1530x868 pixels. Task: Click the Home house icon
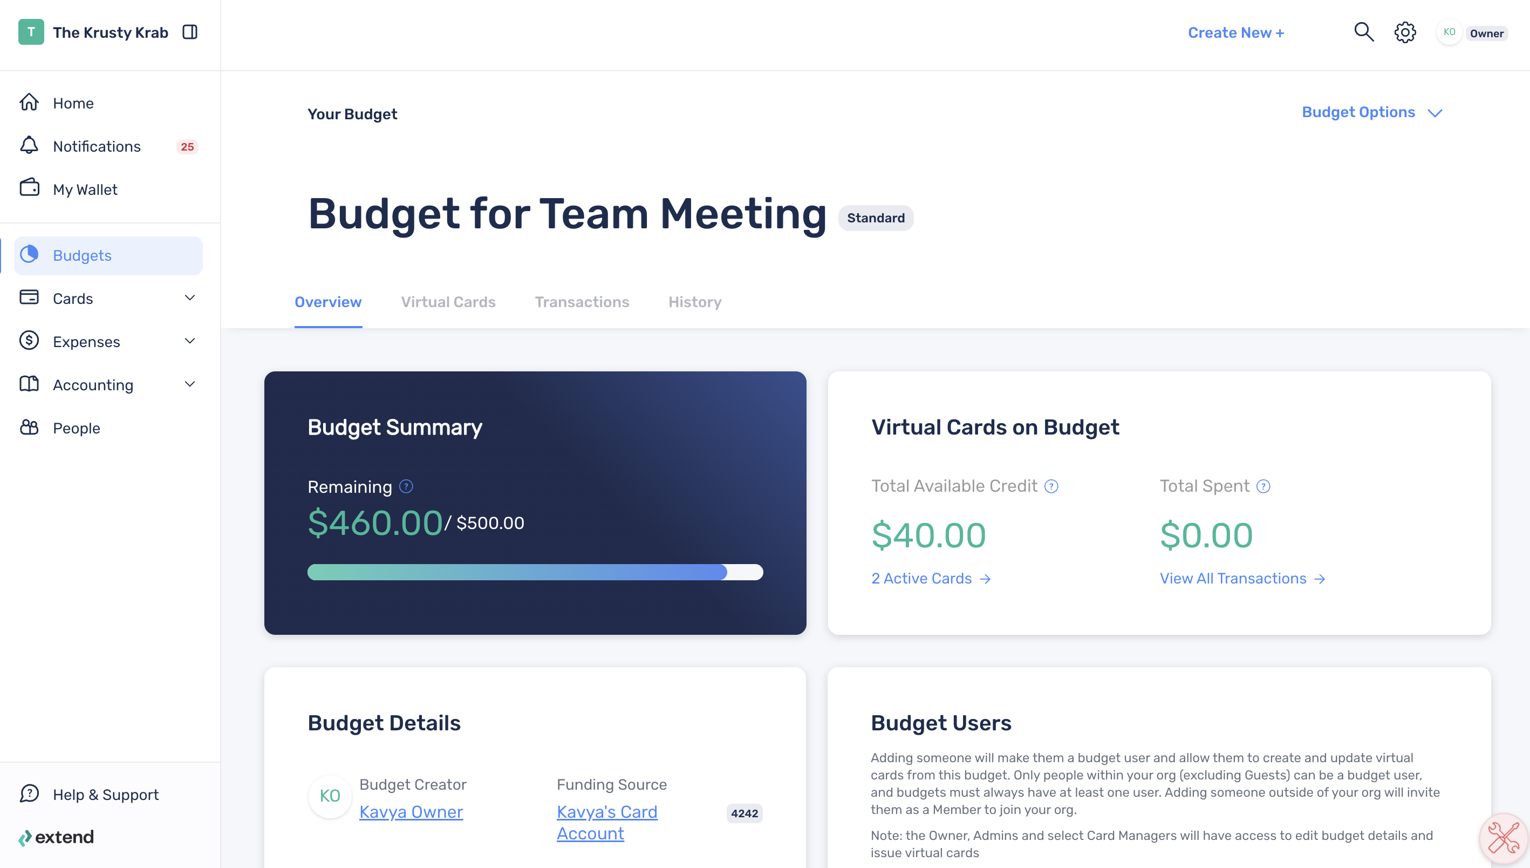[29, 103]
